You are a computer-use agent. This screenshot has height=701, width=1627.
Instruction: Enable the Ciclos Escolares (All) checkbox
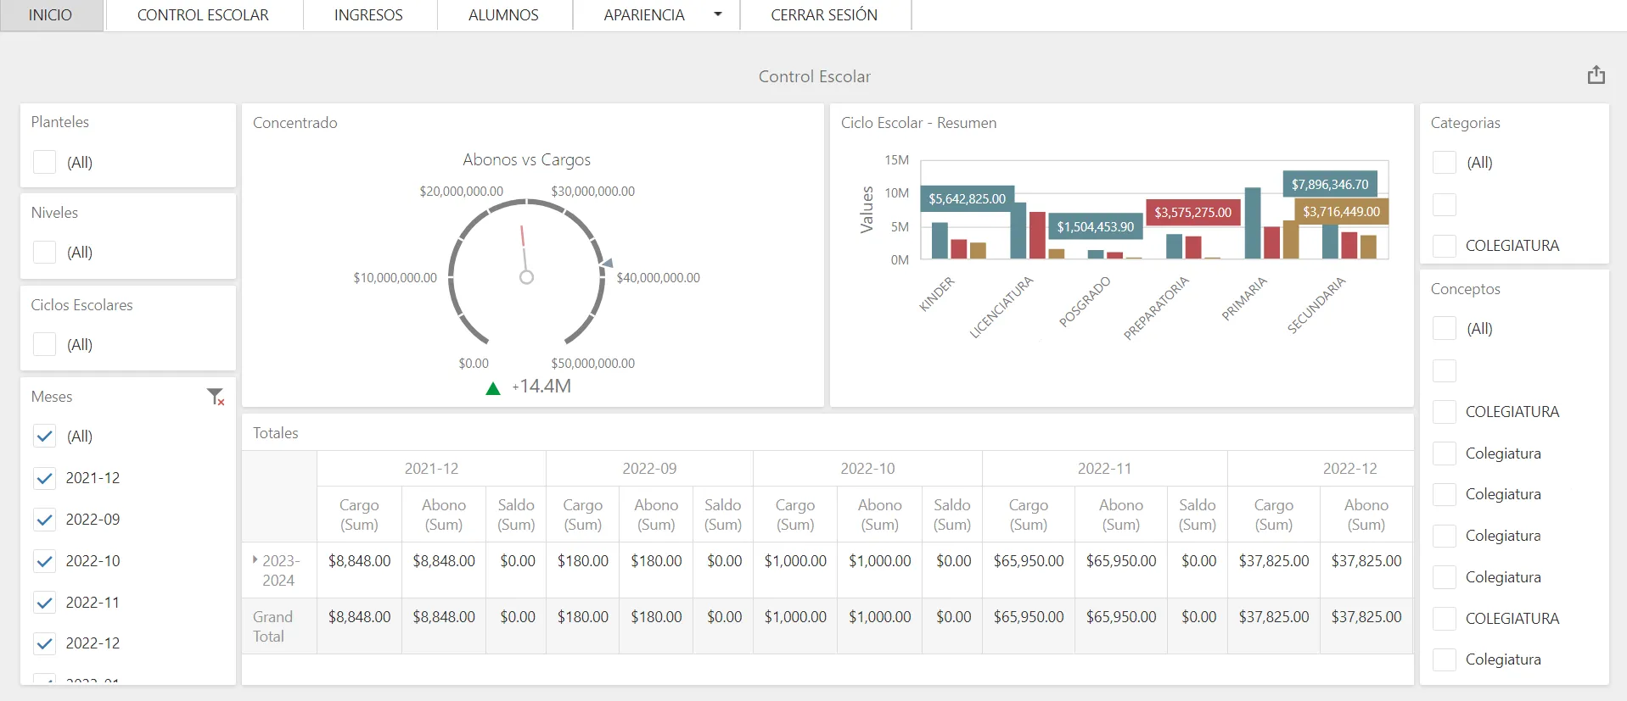tap(44, 344)
